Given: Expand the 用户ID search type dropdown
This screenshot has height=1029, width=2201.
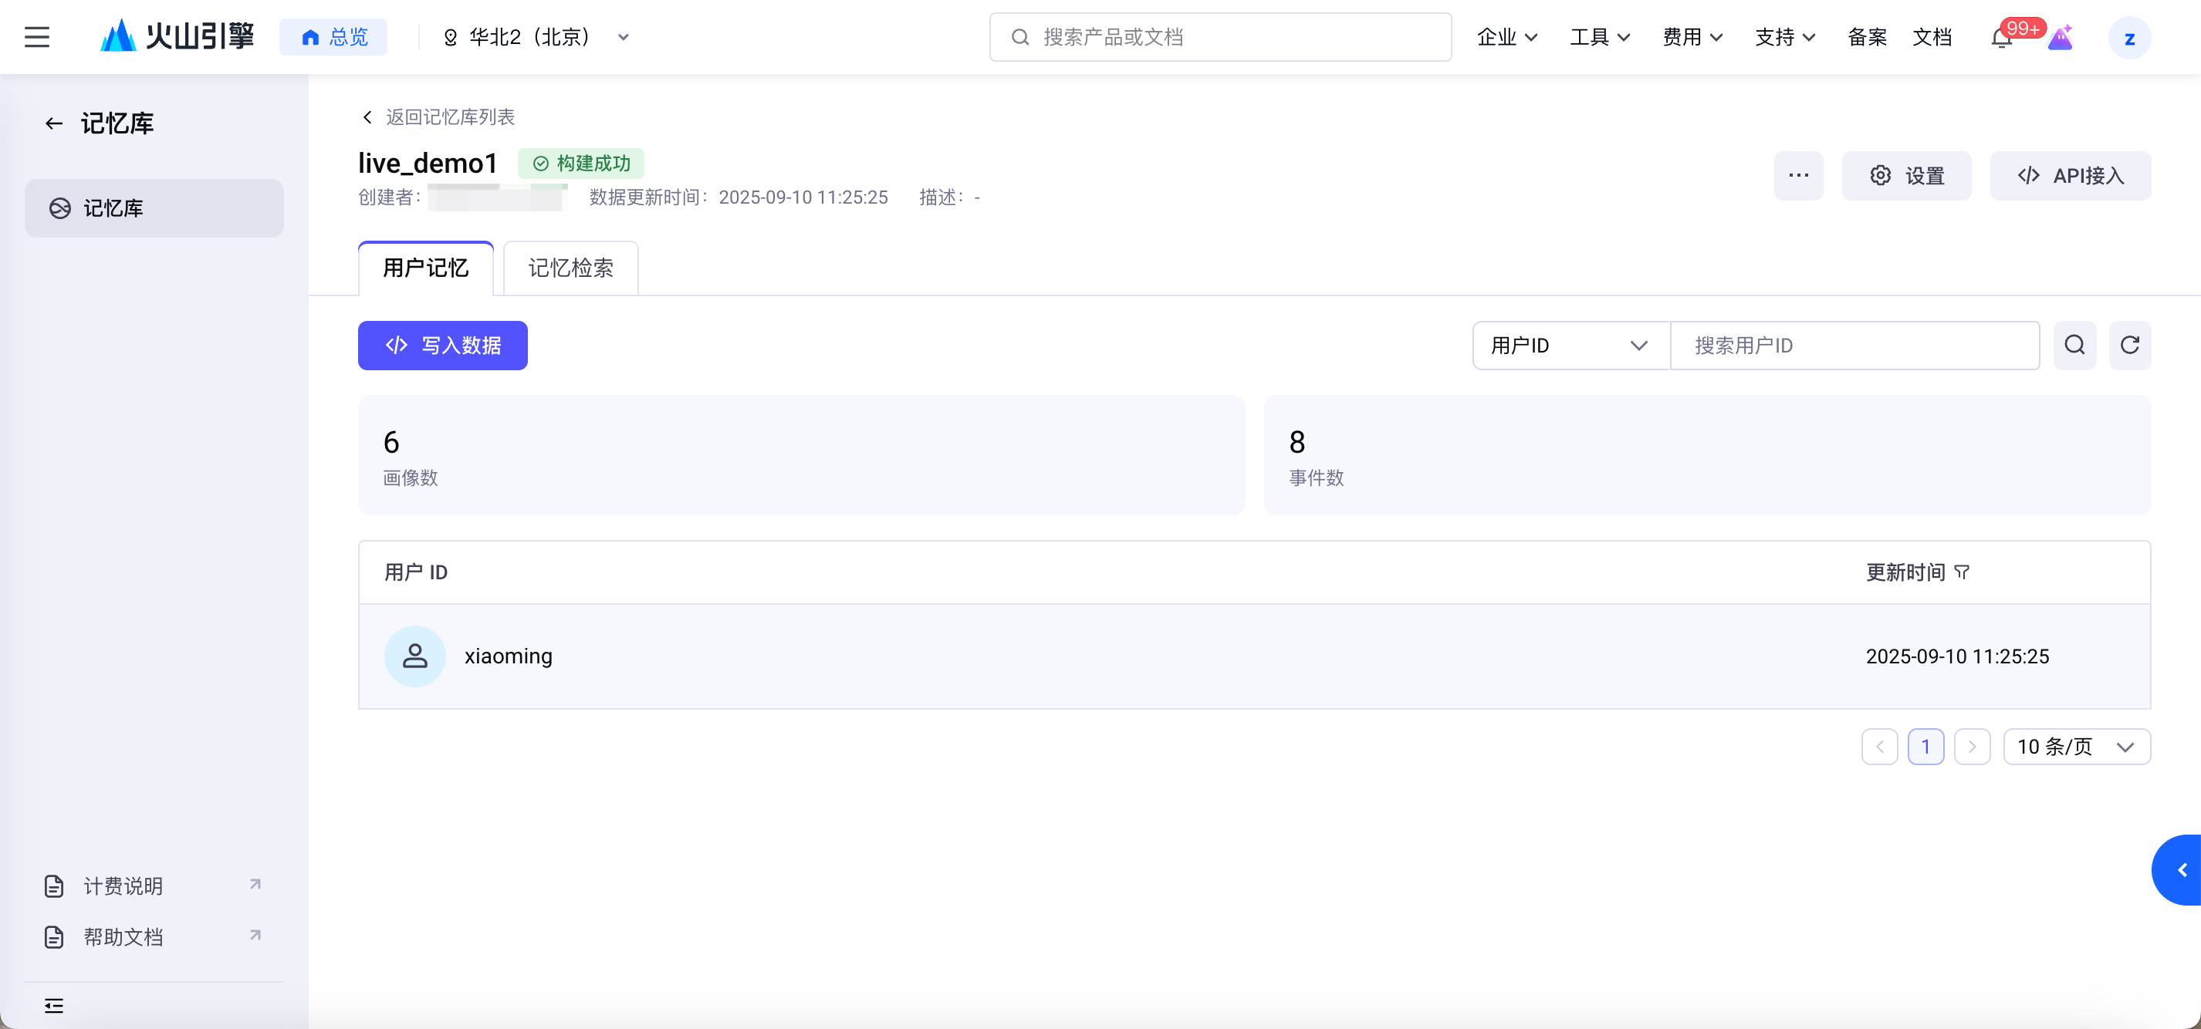Looking at the screenshot, I should (x=1570, y=345).
